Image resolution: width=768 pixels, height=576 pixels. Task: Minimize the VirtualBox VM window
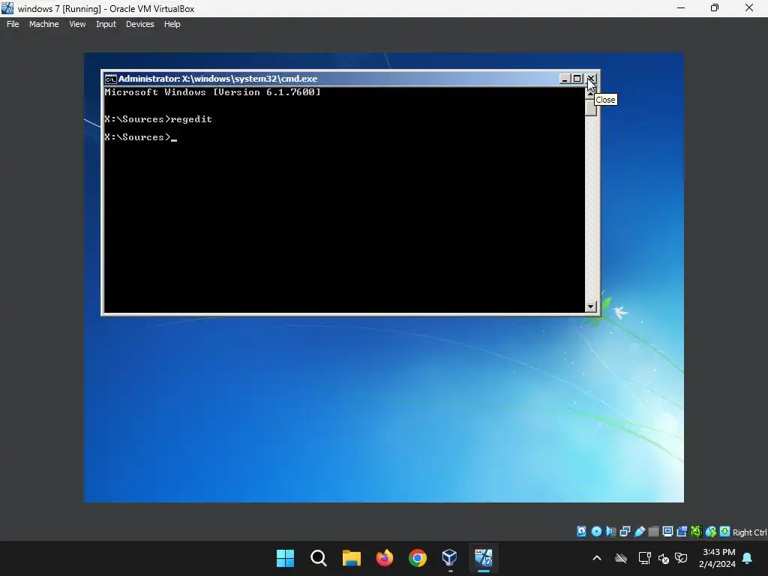(681, 7)
